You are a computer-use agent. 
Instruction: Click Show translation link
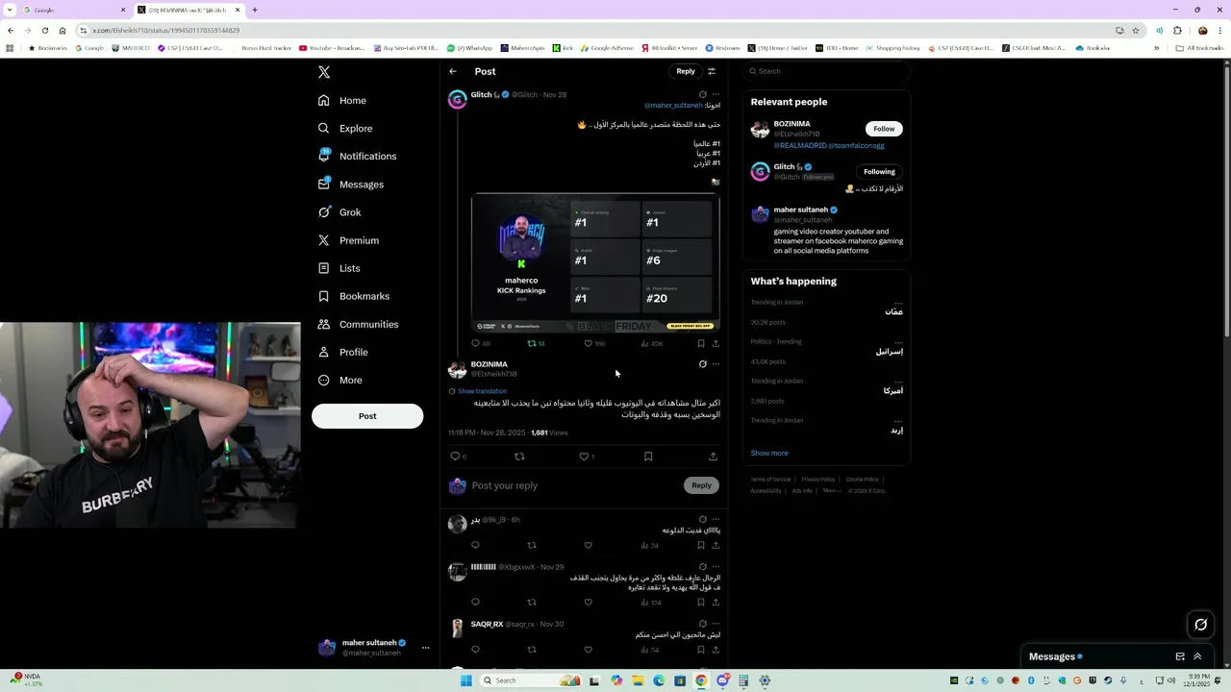pos(482,391)
